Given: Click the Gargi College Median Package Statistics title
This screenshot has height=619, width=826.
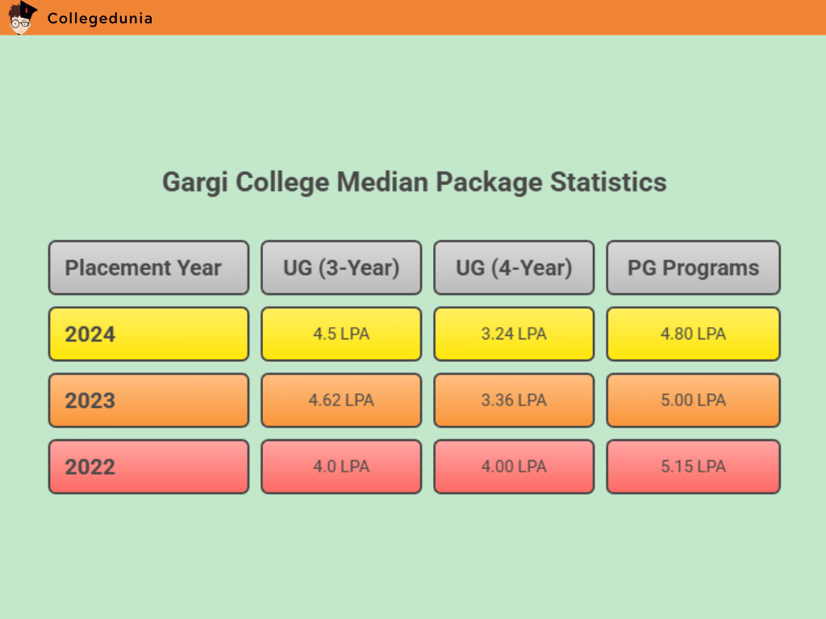Looking at the screenshot, I should tap(414, 182).
